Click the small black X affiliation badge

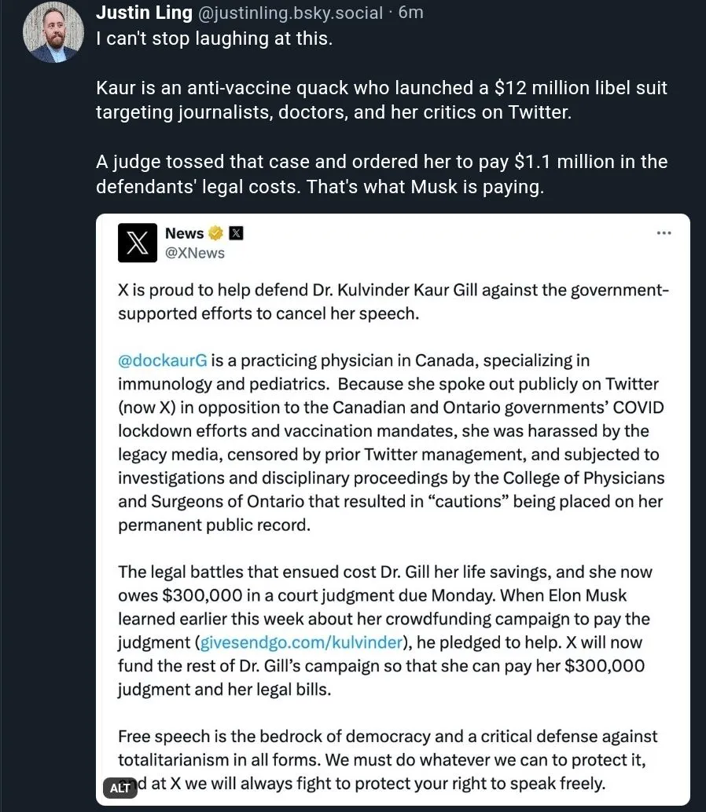pos(236,233)
